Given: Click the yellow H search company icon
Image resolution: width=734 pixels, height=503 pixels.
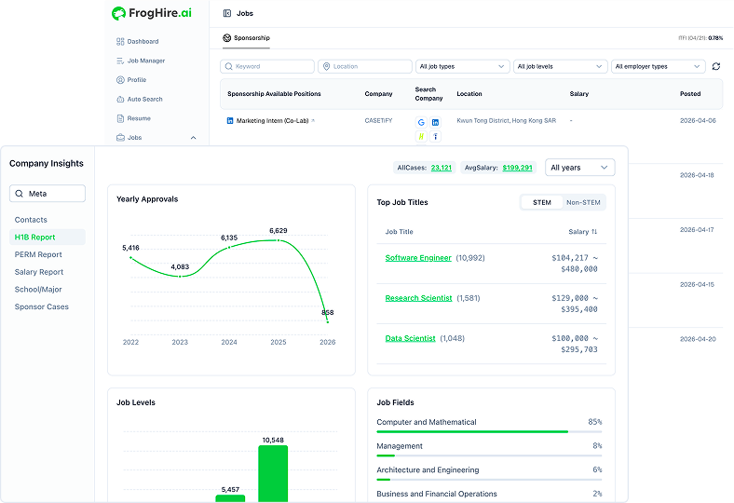Looking at the screenshot, I should (421, 137).
